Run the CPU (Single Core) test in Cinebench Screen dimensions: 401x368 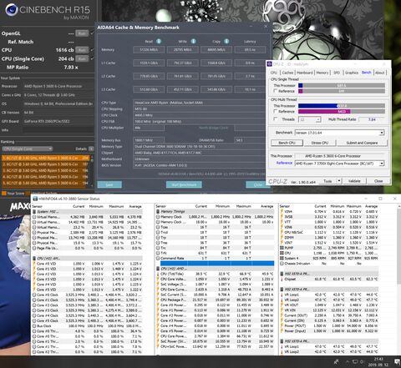tap(82, 58)
